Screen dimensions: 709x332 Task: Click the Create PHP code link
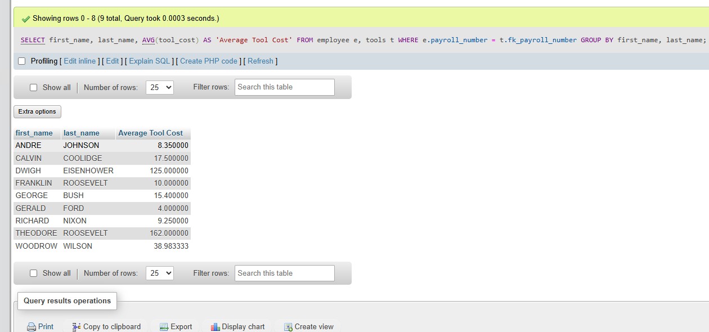click(209, 61)
